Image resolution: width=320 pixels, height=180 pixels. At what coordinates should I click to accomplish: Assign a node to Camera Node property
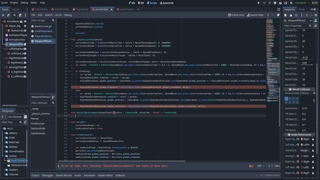tap(304, 150)
